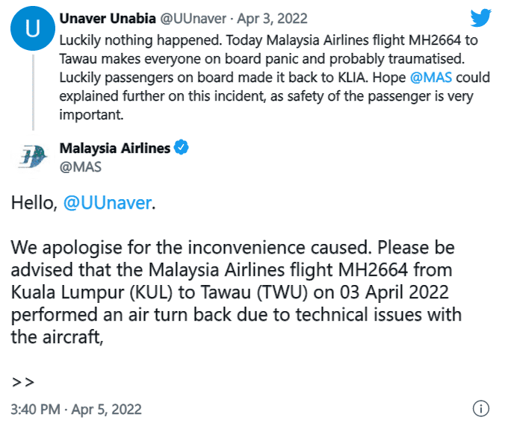
Task: Click 'the aircraft,' at reply end
Action: pyautogui.click(x=57, y=336)
